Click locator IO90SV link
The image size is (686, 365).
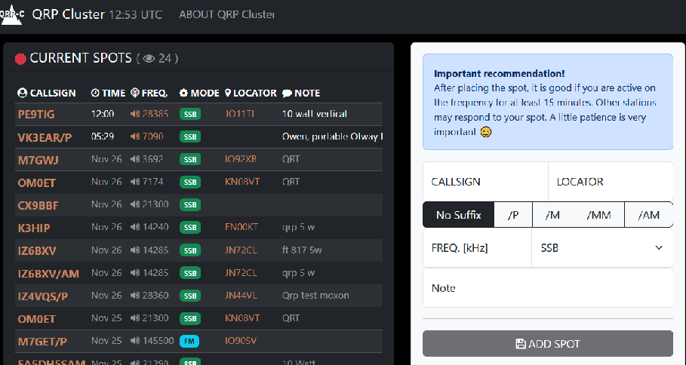241,341
